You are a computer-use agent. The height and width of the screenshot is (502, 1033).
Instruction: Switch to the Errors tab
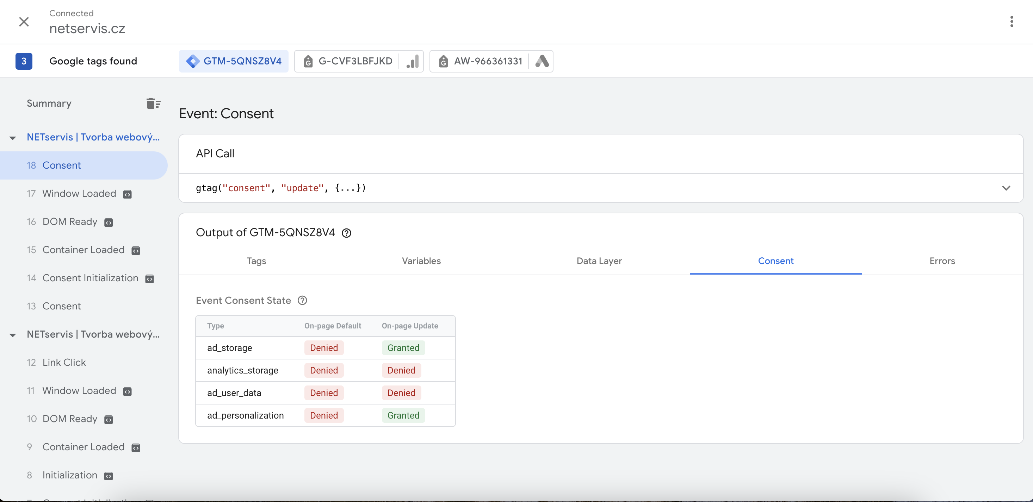[942, 261]
